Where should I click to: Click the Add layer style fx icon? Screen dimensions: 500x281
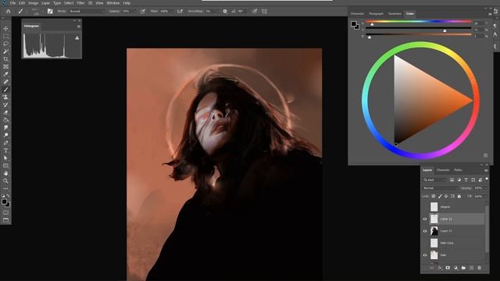pos(440,268)
